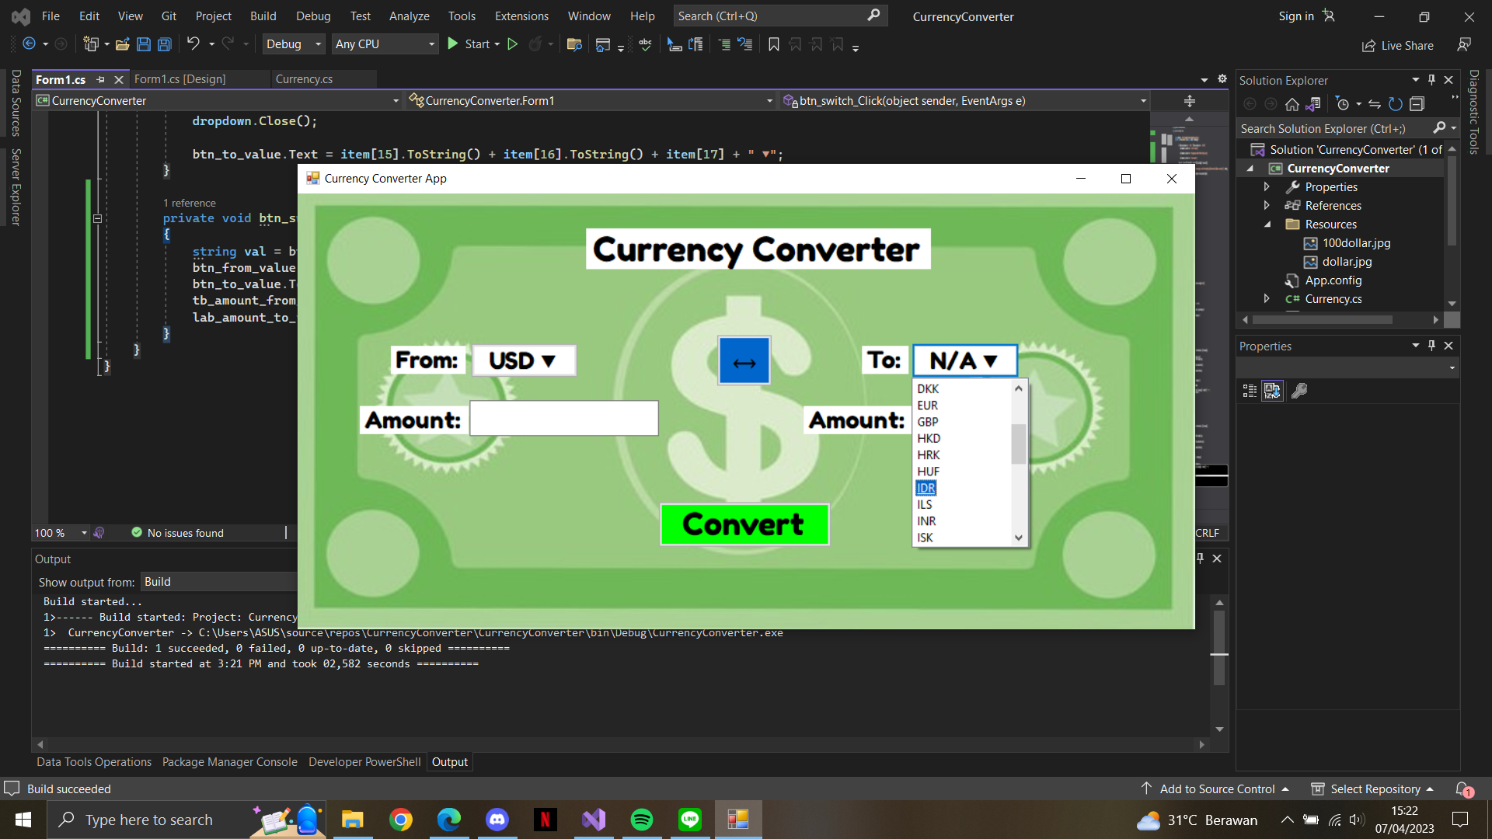Refresh Solution Explorer with the circular arrow

click(1396, 104)
